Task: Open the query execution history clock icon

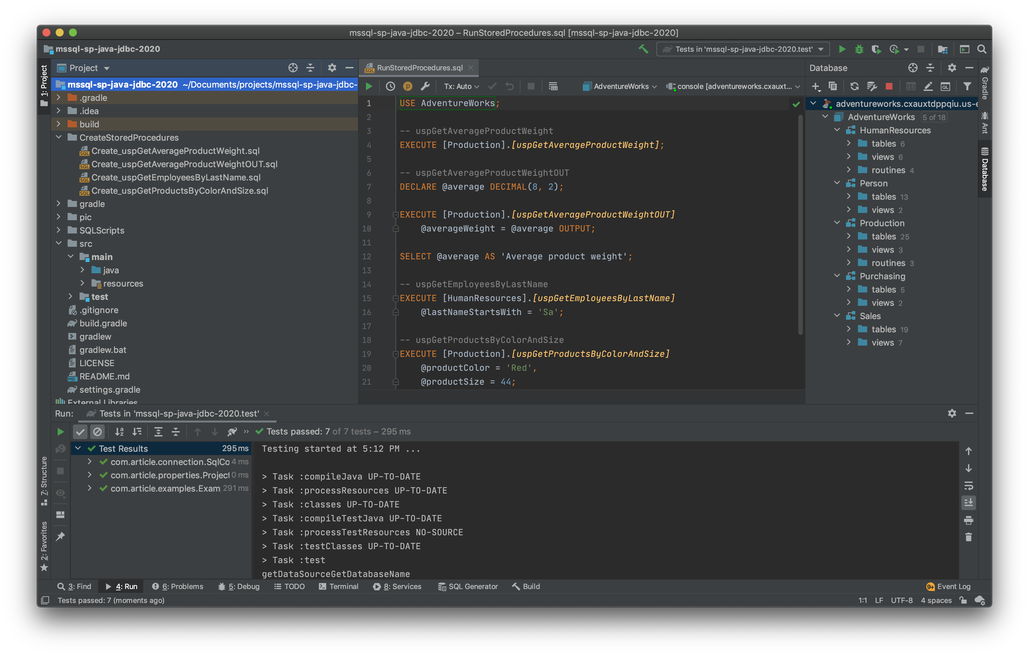Action: coord(390,86)
